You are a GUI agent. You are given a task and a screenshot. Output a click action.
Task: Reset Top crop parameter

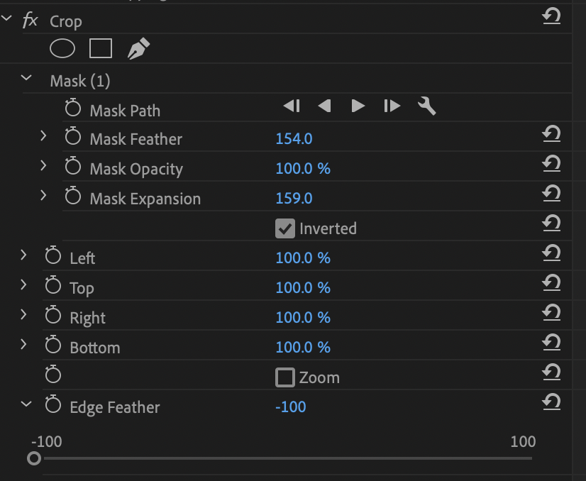point(552,283)
